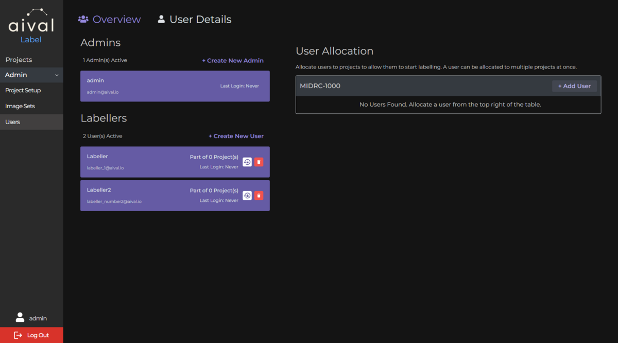The image size is (618, 343).
Task: Delete Labeller2 using the red trash icon
Action: (x=259, y=196)
